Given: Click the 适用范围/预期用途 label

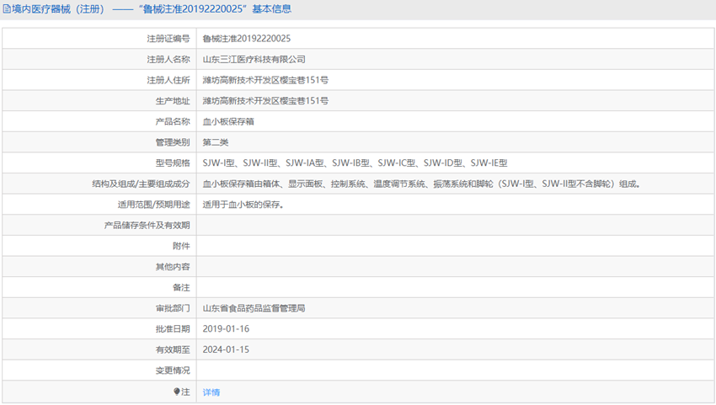Looking at the screenshot, I should 154,205.
